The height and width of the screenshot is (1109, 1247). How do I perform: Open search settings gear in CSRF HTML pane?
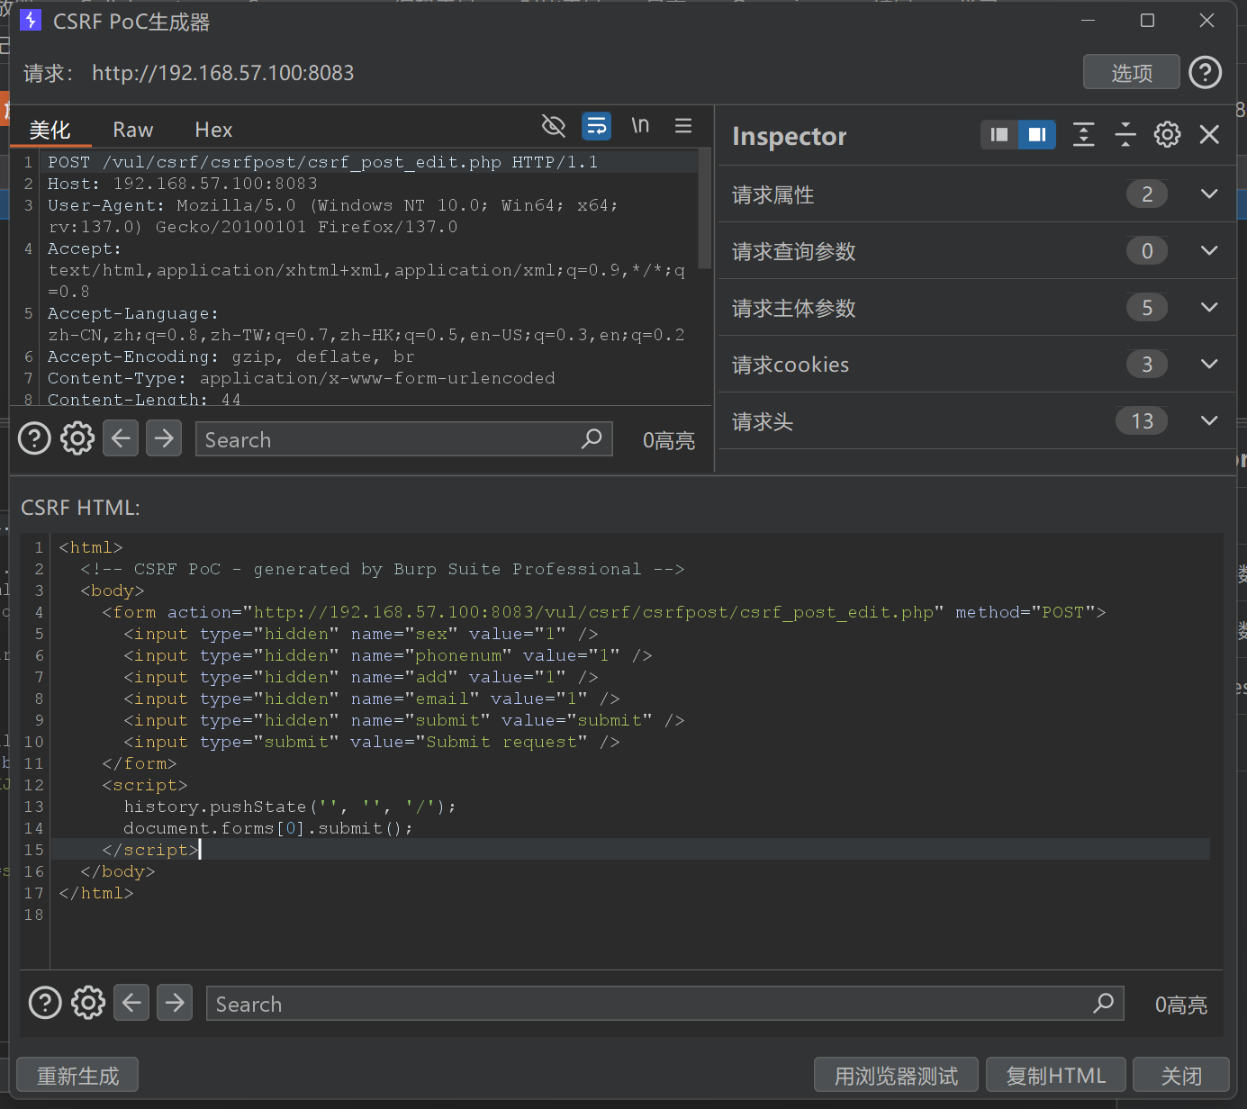[x=88, y=1002]
